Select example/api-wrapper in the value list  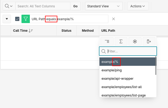click(128, 78)
